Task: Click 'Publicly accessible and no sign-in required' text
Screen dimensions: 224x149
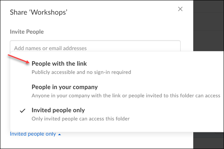Action: pyautogui.click(x=81, y=72)
